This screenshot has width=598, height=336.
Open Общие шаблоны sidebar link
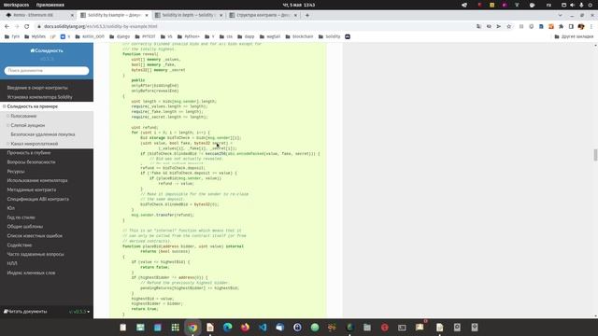click(x=25, y=226)
